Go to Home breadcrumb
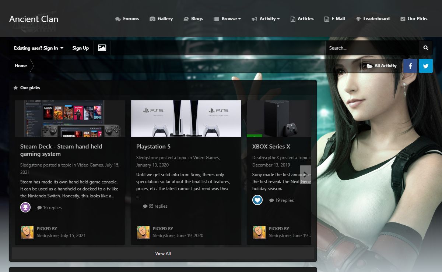Viewport: 442px width, 272px height. coord(21,66)
